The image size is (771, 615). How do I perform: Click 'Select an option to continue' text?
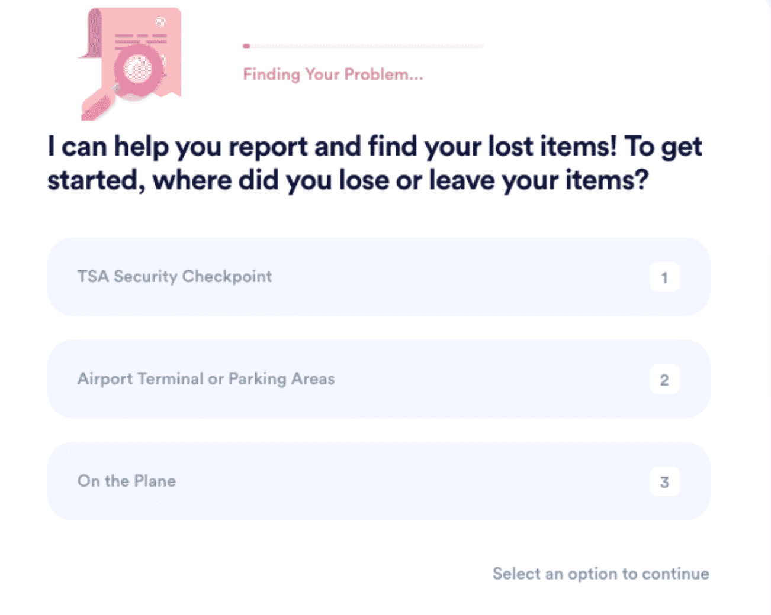[601, 574]
